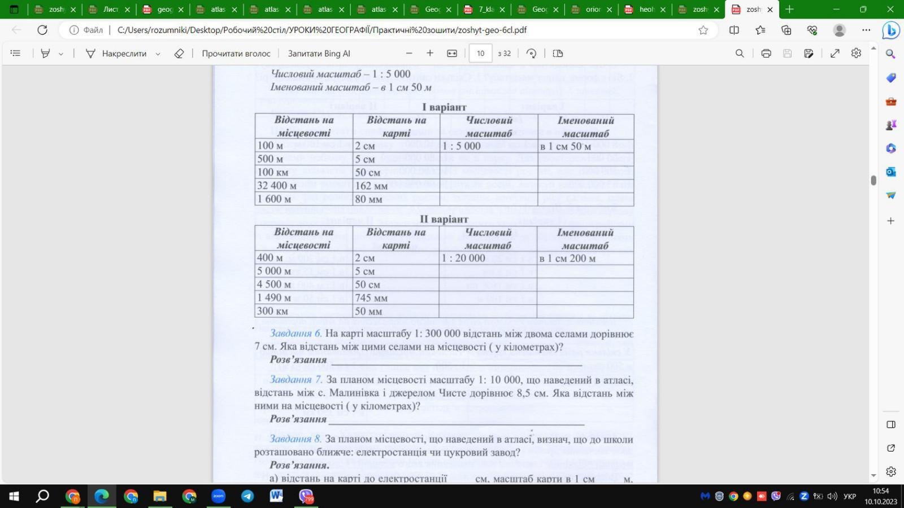Image resolution: width=904 pixels, height=508 pixels.
Task: Close the Лист tab
Action: pos(127,10)
